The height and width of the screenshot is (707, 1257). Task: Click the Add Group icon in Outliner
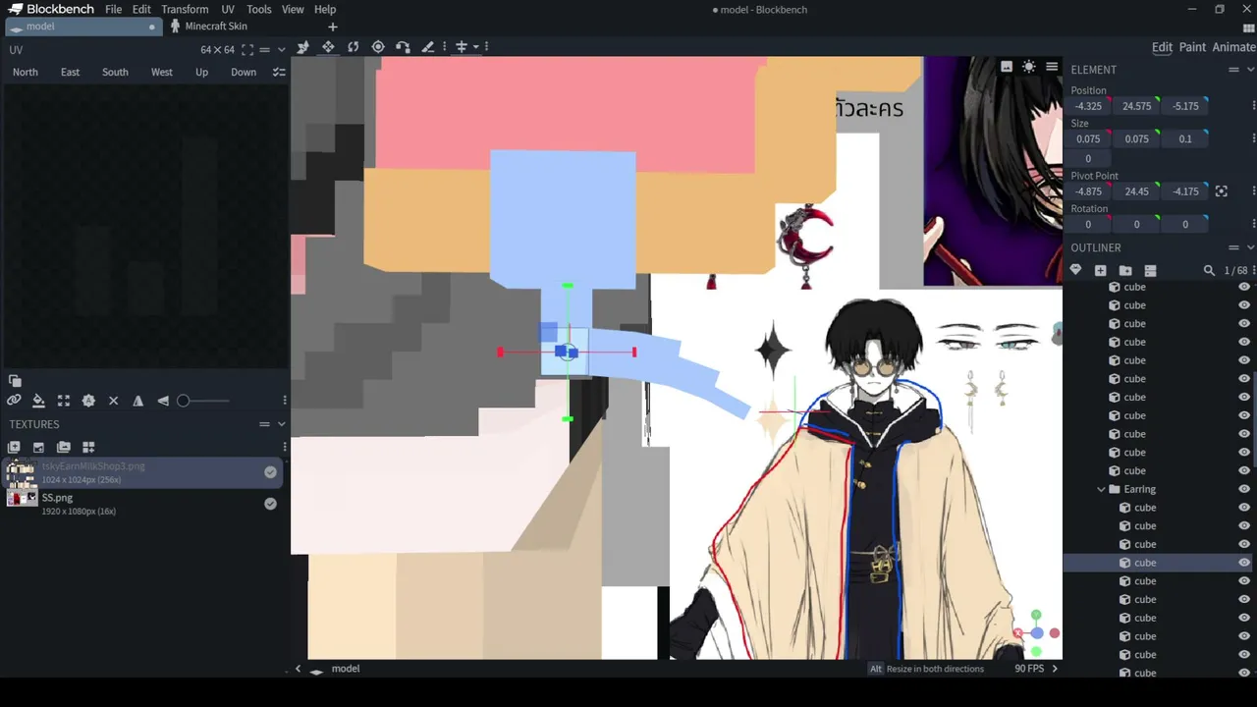point(1125,270)
